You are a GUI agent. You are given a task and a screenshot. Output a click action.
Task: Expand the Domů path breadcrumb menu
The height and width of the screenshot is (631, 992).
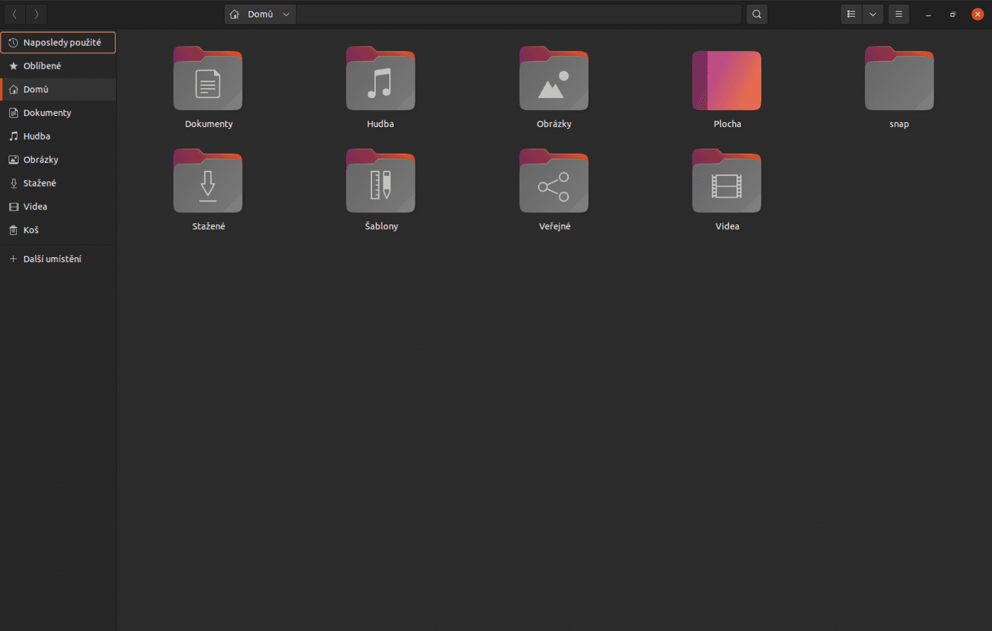(x=286, y=14)
